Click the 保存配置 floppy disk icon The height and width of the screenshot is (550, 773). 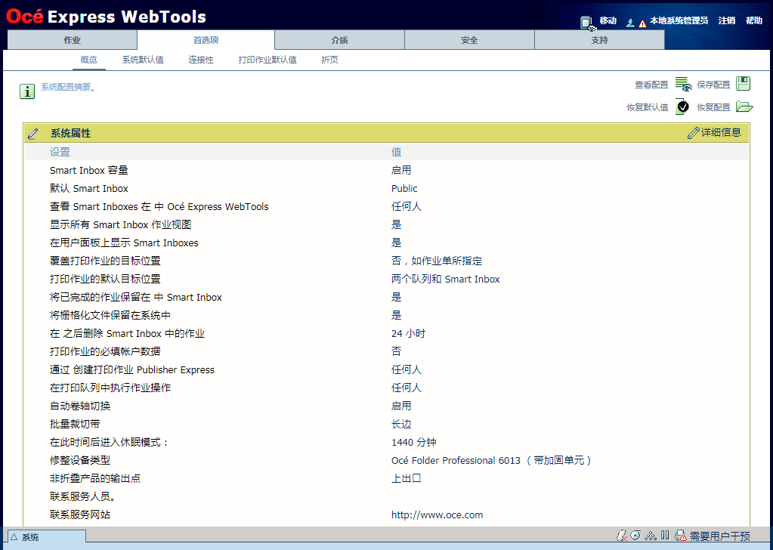[x=743, y=84]
